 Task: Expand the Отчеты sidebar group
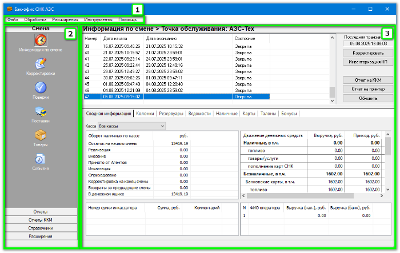click(41, 212)
